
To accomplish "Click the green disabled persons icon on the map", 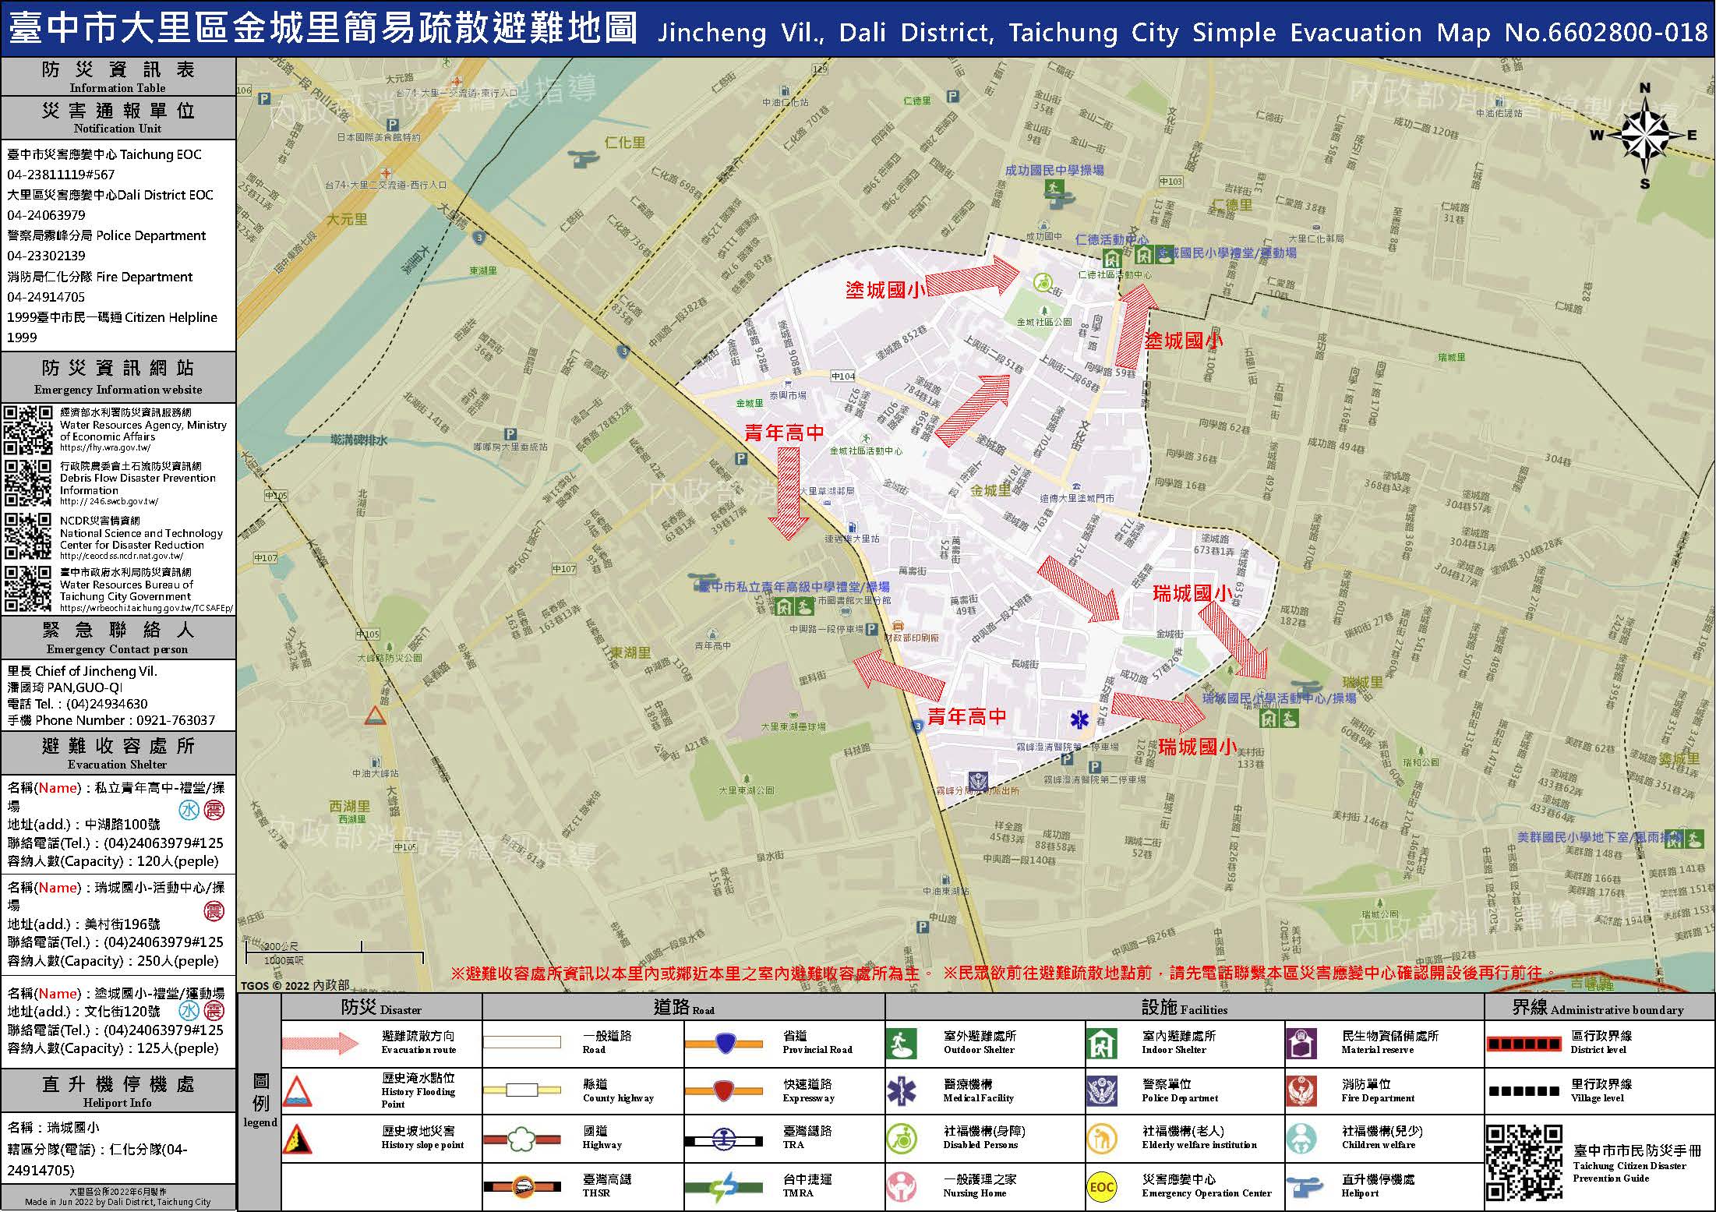I will point(1043,281).
